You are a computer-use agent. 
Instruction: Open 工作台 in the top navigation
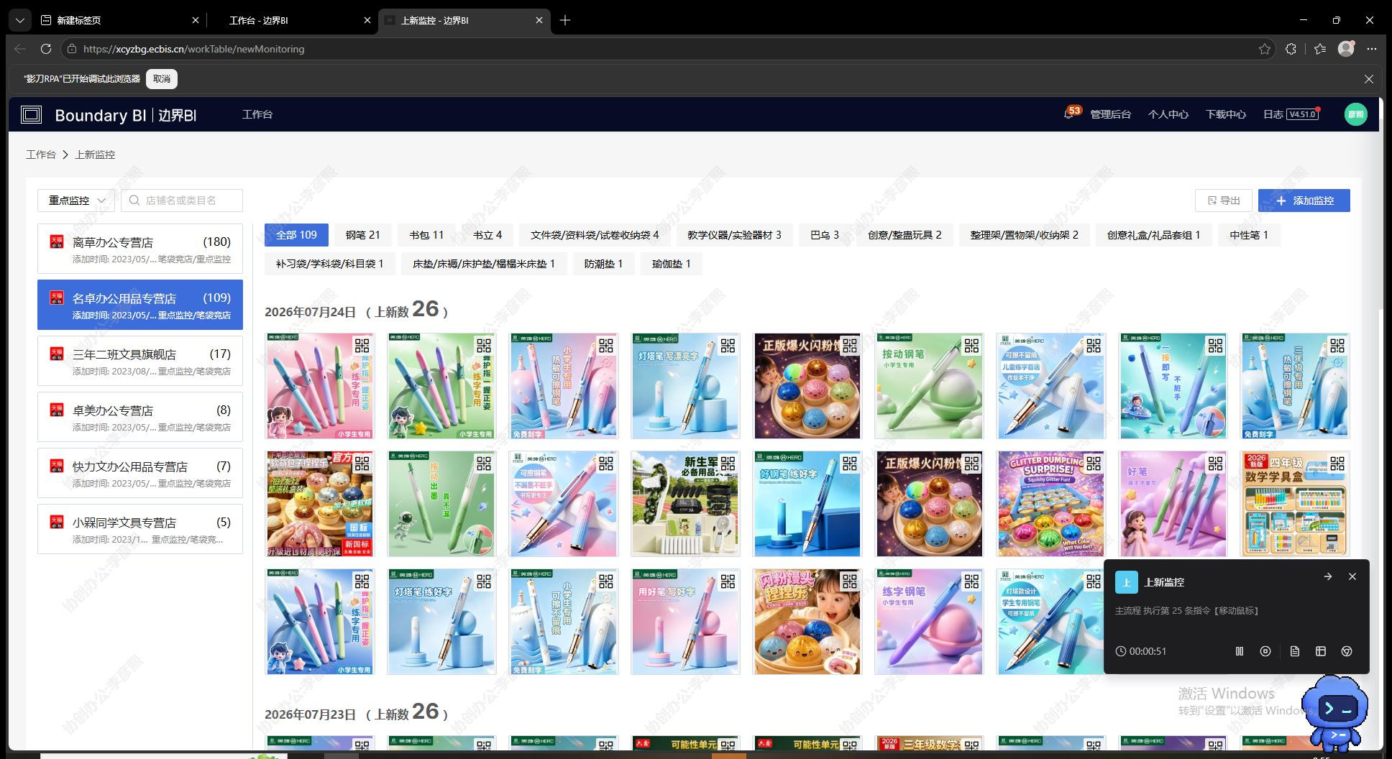257,114
